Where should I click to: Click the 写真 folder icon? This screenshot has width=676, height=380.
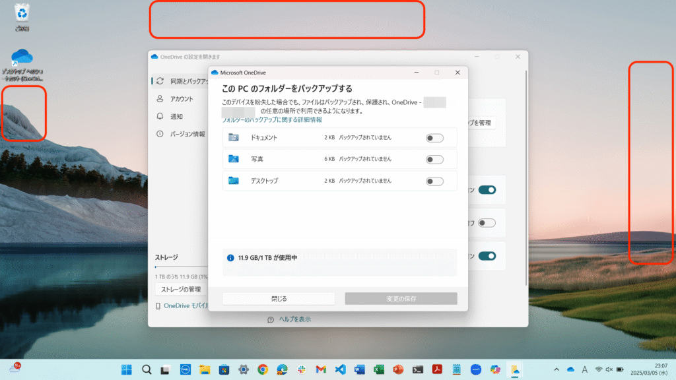234,158
